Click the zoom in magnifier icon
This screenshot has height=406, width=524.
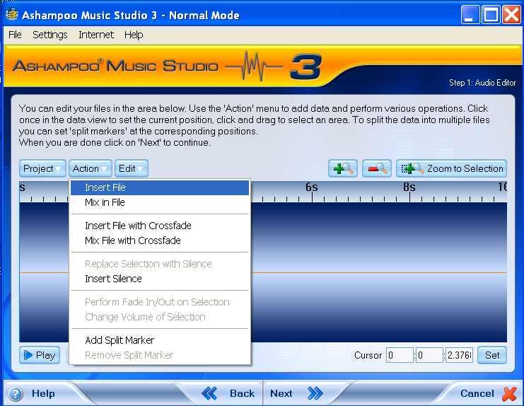coord(343,168)
